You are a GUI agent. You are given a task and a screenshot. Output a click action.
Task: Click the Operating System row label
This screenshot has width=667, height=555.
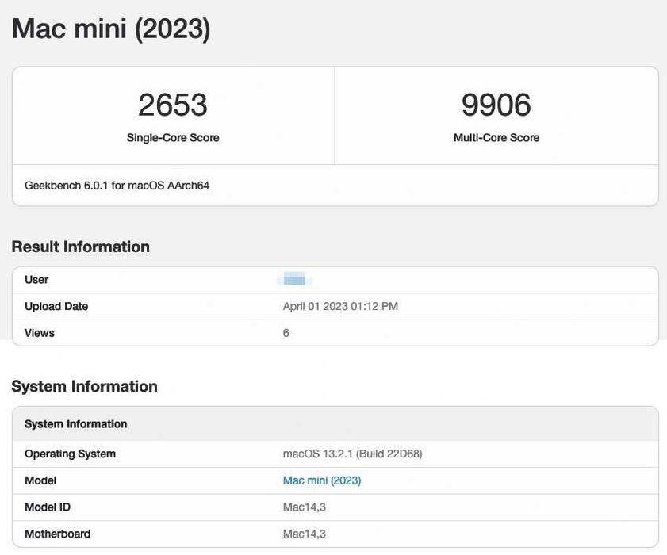coord(70,454)
